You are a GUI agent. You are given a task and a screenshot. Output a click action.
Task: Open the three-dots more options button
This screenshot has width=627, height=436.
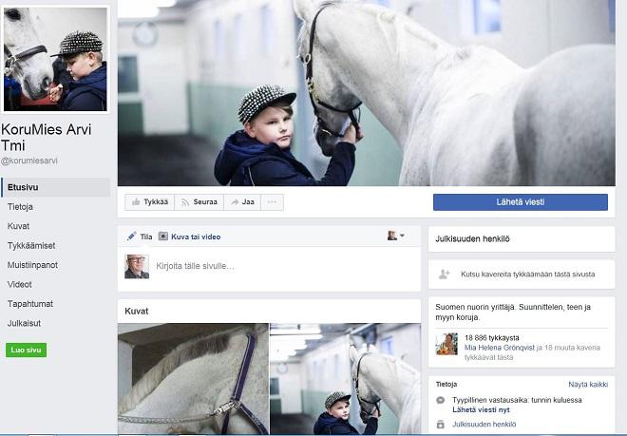(x=273, y=202)
